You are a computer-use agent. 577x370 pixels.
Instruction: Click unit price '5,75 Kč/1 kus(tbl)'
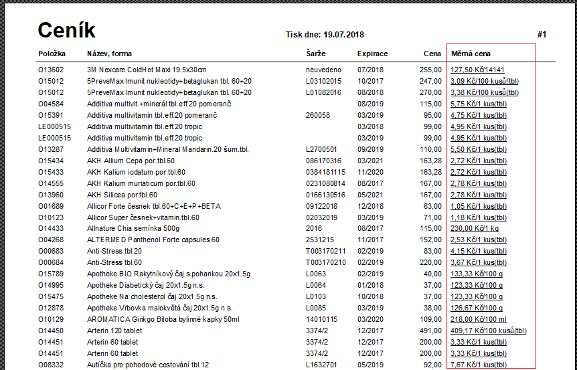click(479, 104)
